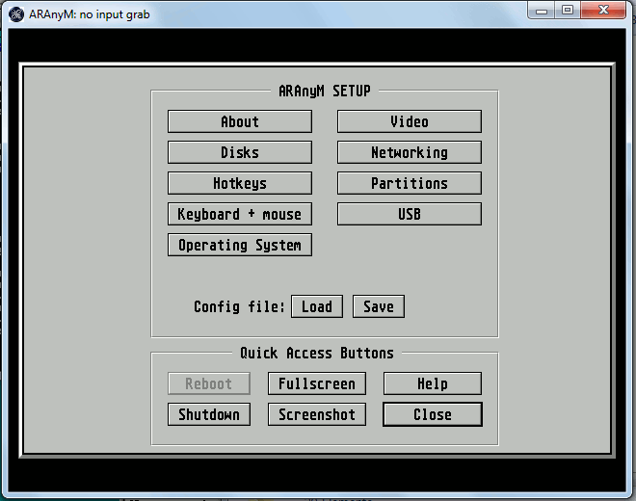Click the greyed-out Reboot button
Image resolution: width=636 pixels, height=501 pixels.
click(209, 383)
